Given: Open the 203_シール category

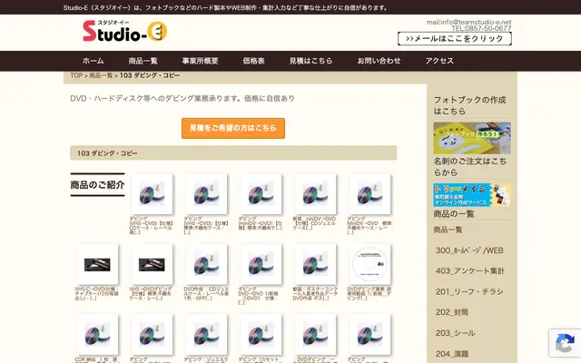Looking at the screenshot, I should click(x=456, y=333).
